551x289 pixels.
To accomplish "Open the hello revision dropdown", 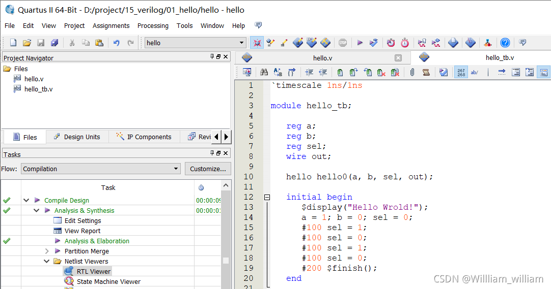I will tap(242, 43).
